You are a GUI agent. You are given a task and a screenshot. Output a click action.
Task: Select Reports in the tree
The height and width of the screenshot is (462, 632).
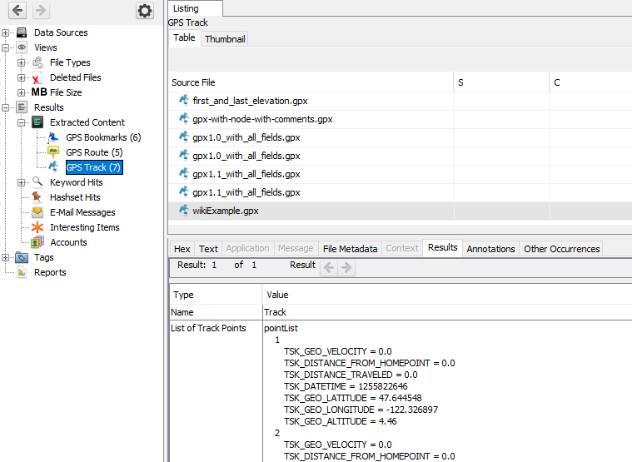pyautogui.click(x=50, y=272)
